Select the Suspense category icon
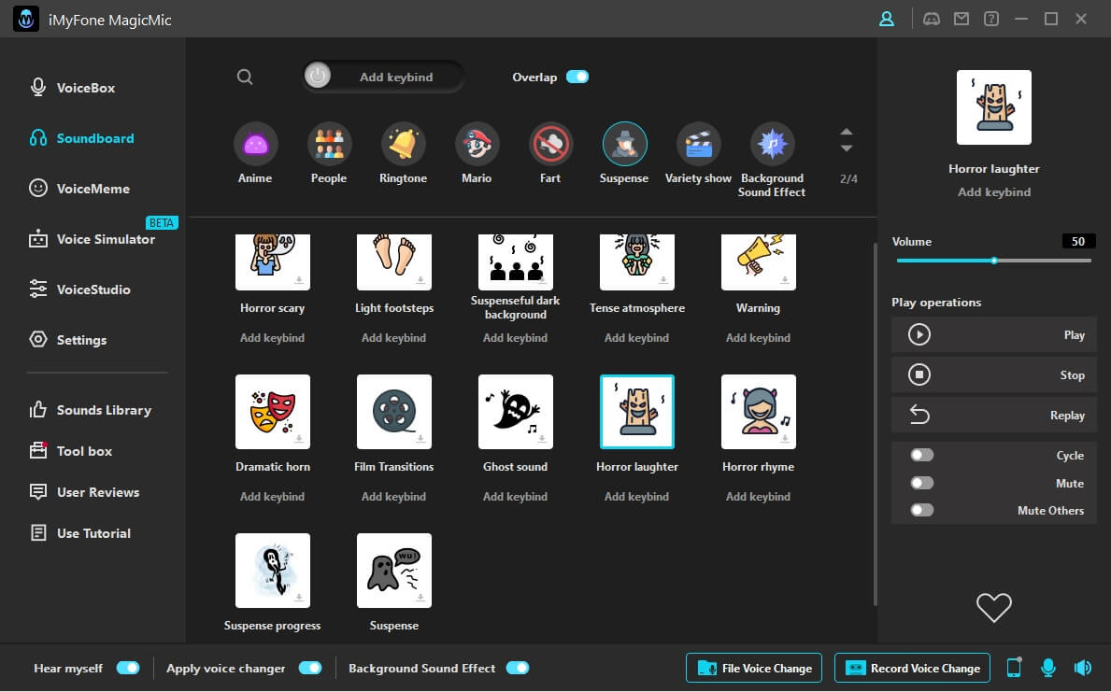 [624, 144]
